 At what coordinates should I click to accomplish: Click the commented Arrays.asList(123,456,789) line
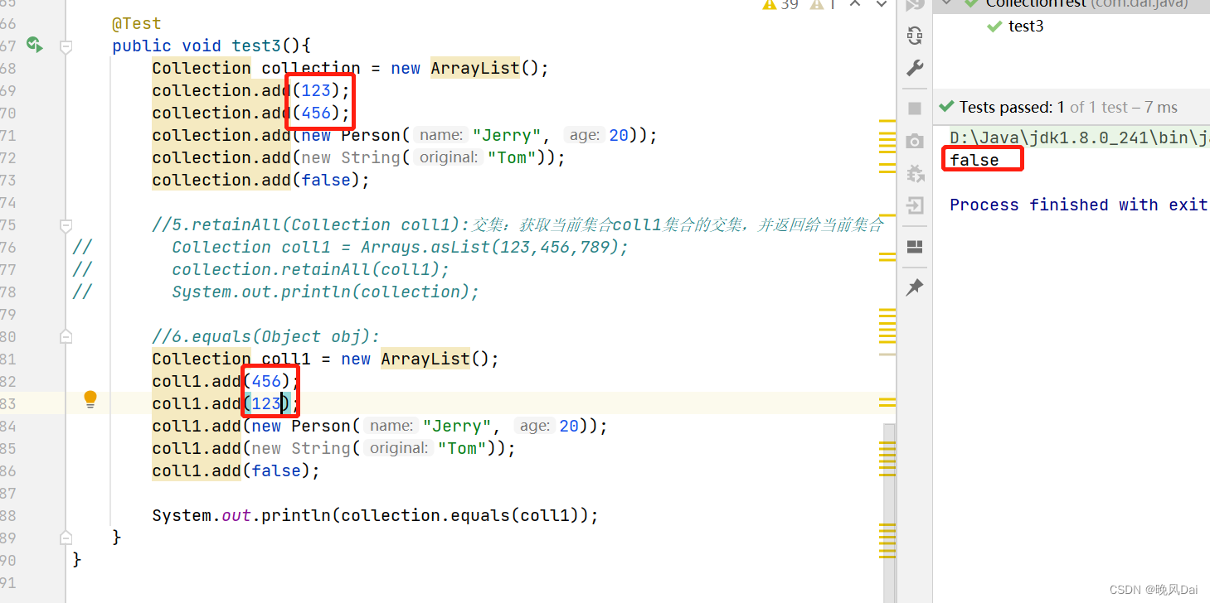(401, 247)
